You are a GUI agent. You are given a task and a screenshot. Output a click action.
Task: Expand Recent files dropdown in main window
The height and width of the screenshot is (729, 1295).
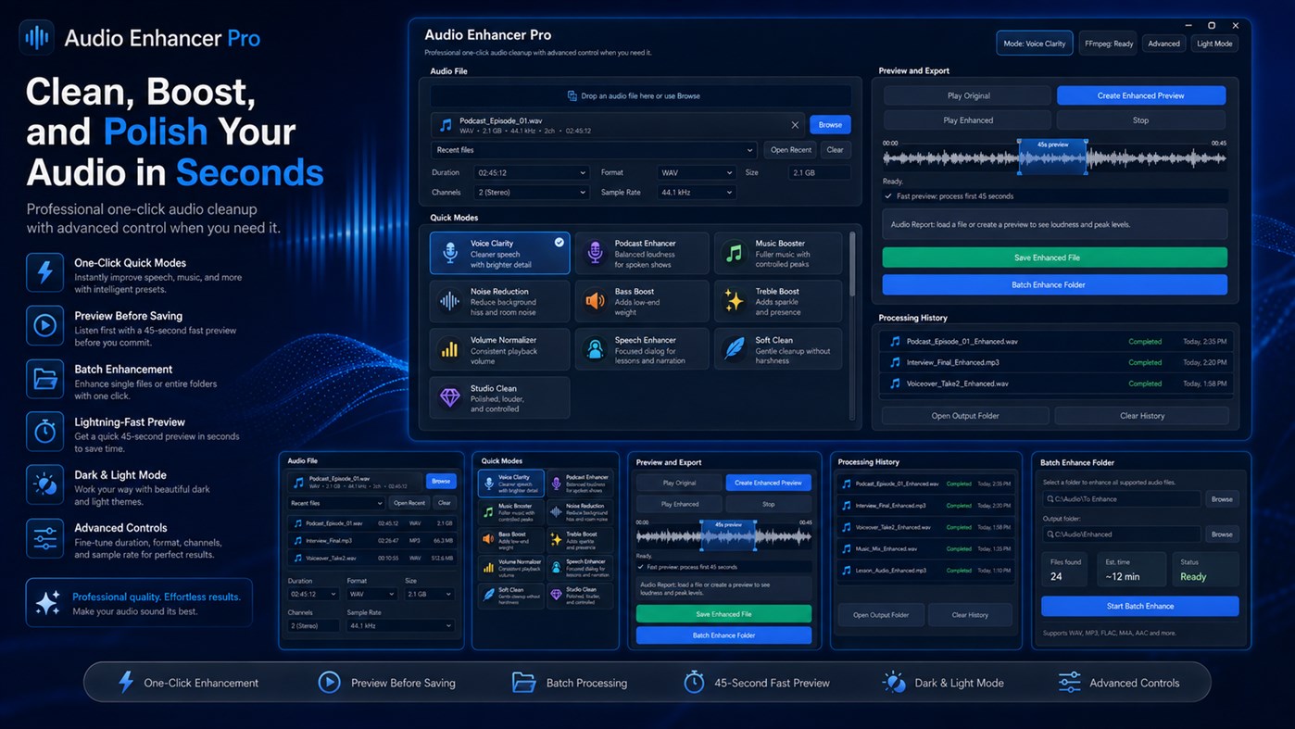pyautogui.click(x=594, y=150)
